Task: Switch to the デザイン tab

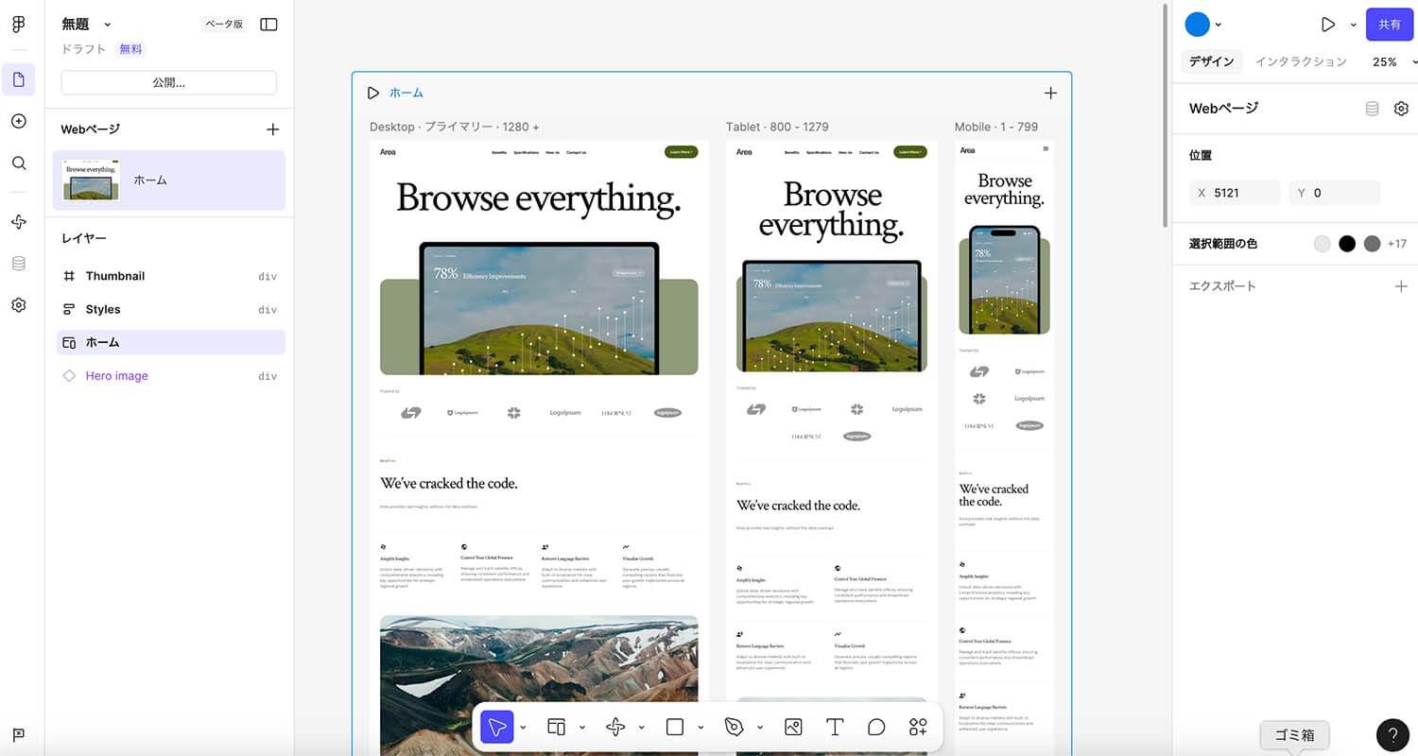Action: click(x=1211, y=61)
